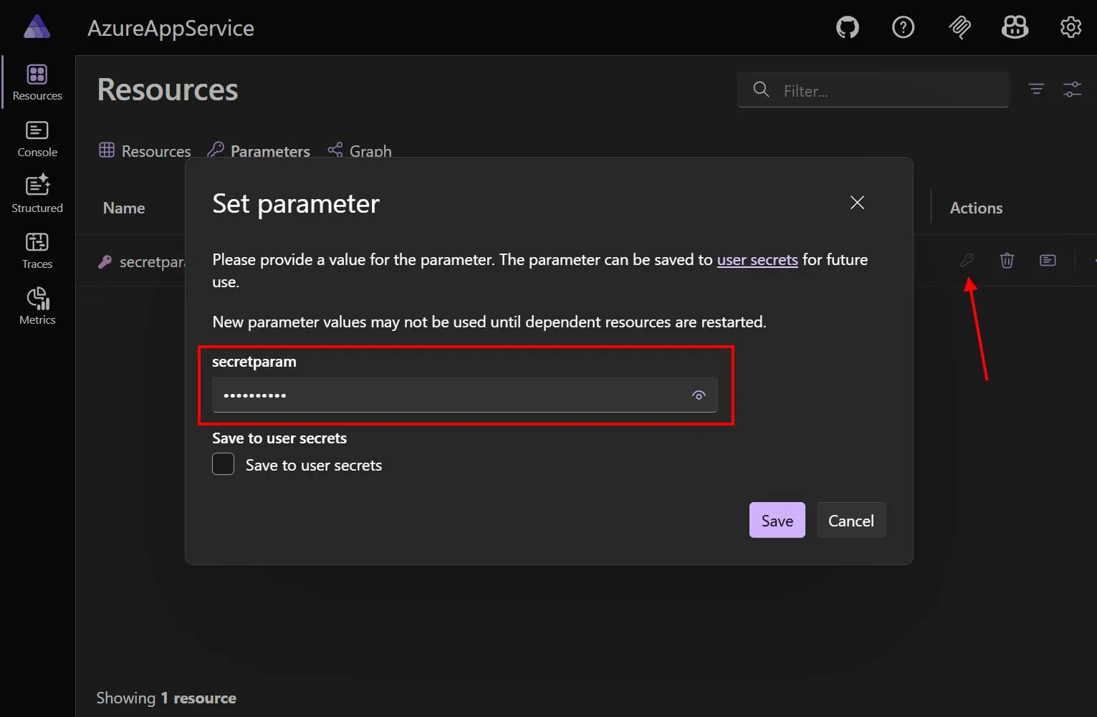Reveal the hidden secretparam value
Screen dimensions: 1097x717
(x=699, y=395)
